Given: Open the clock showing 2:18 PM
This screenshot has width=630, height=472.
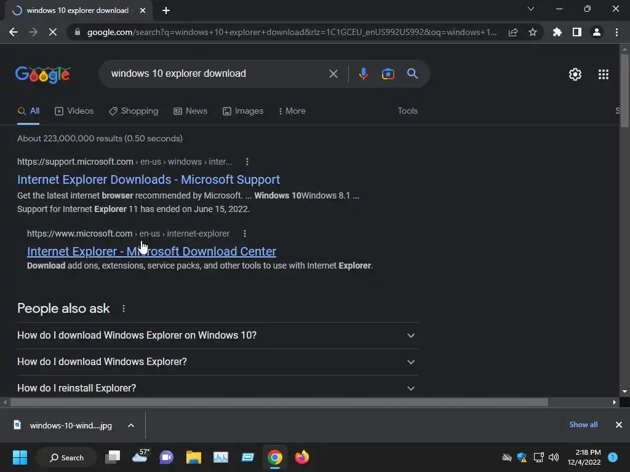Looking at the screenshot, I should coord(584,457).
